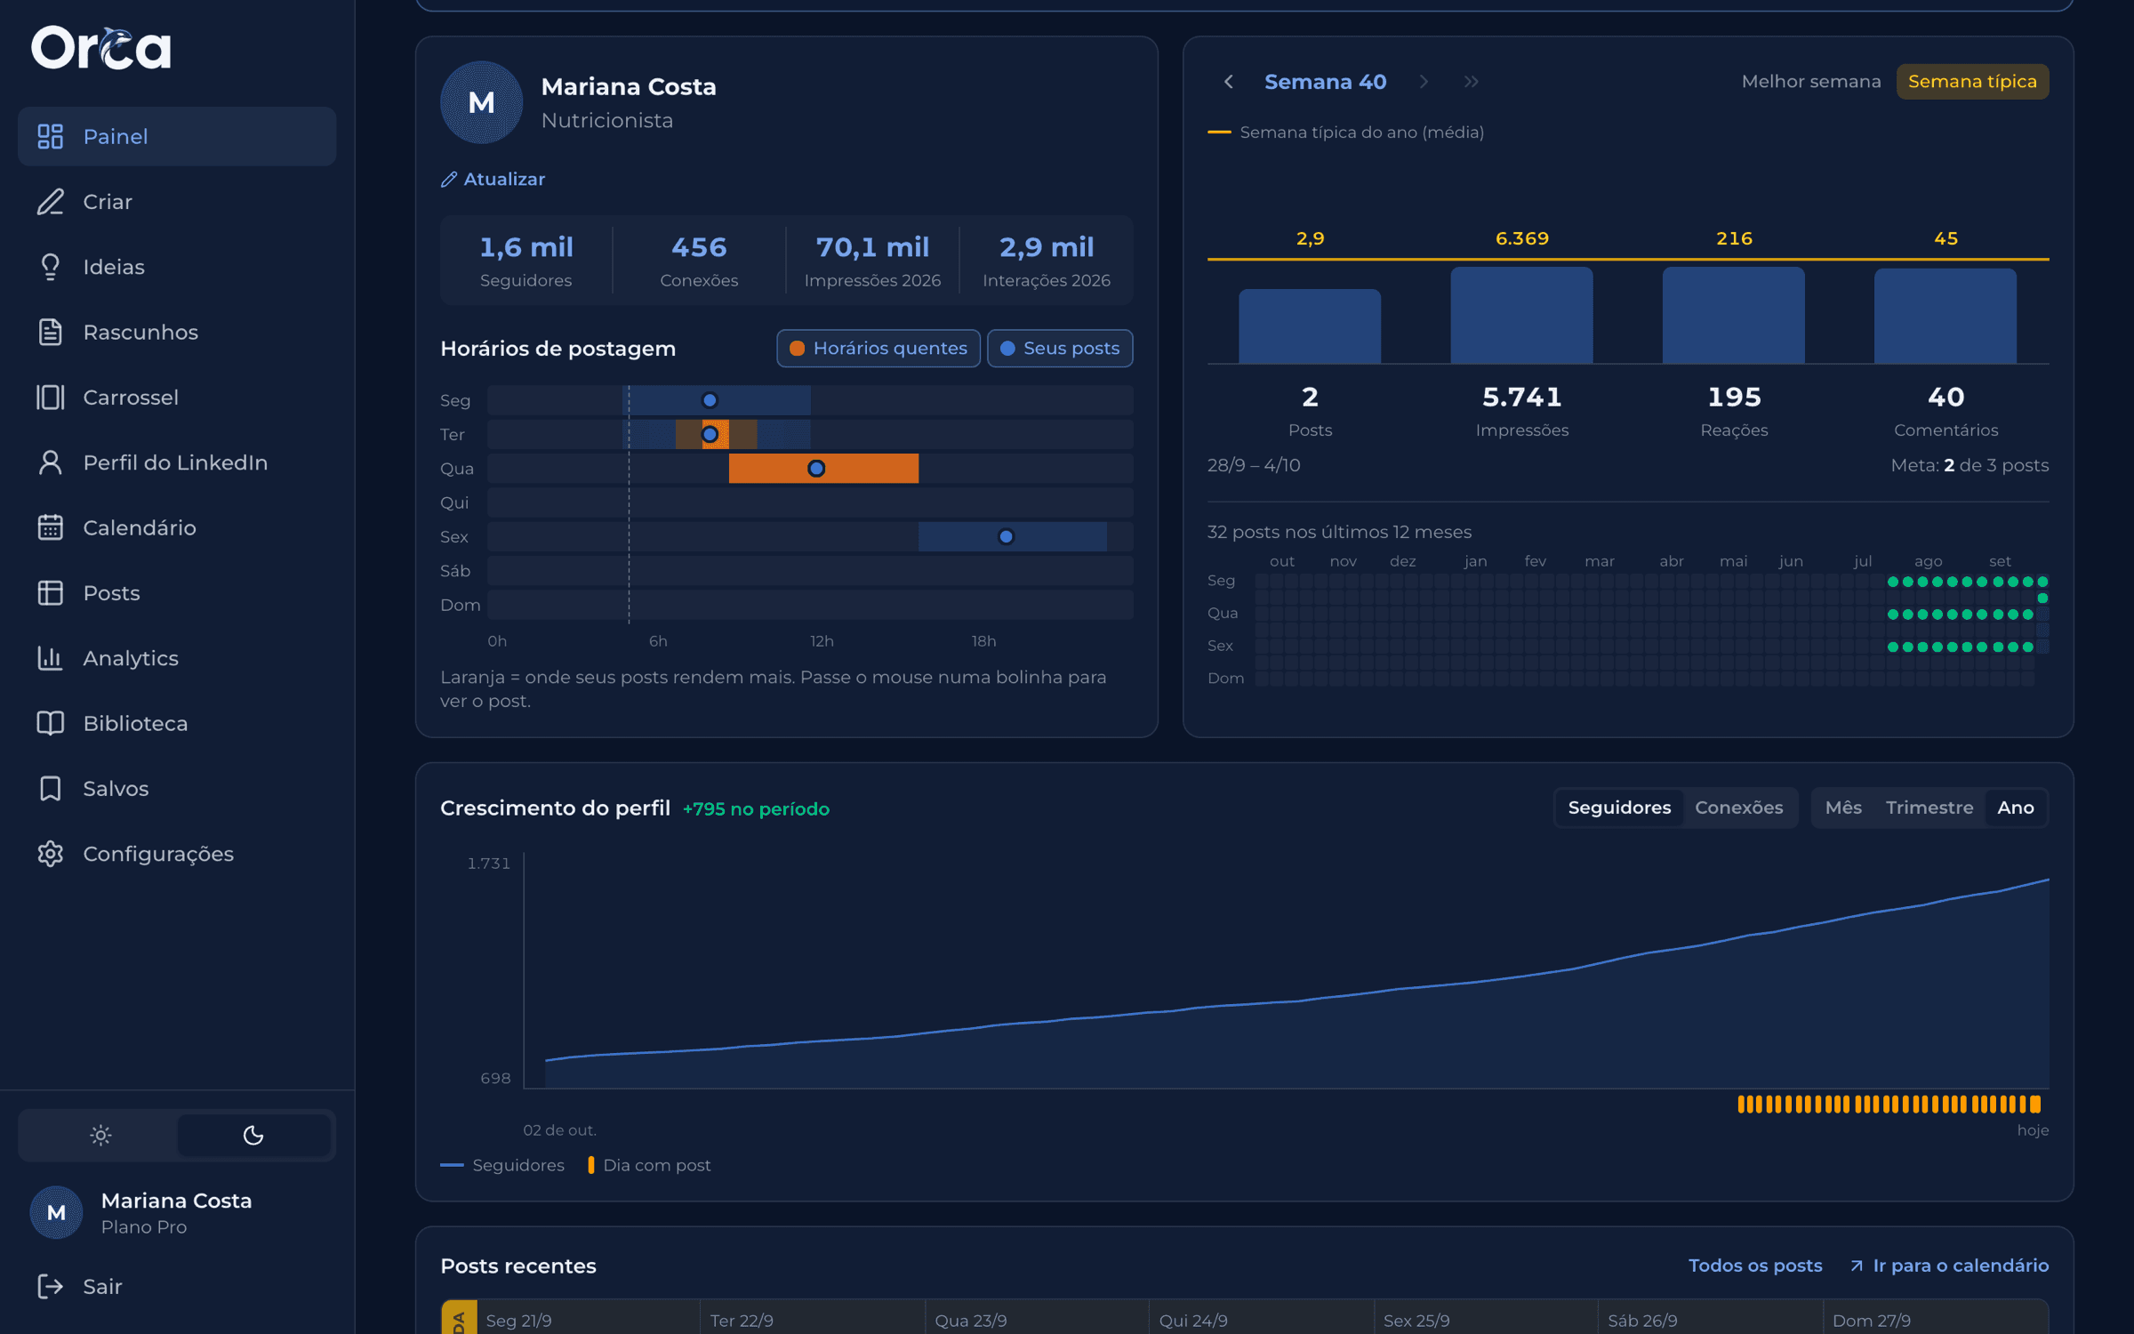2134x1334 pixels.
Task: Jump to latest week double chevron
Action: point(1472,82)
